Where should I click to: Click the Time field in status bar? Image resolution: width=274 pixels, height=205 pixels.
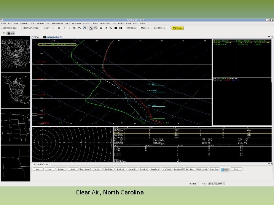[x=216, y=184]
